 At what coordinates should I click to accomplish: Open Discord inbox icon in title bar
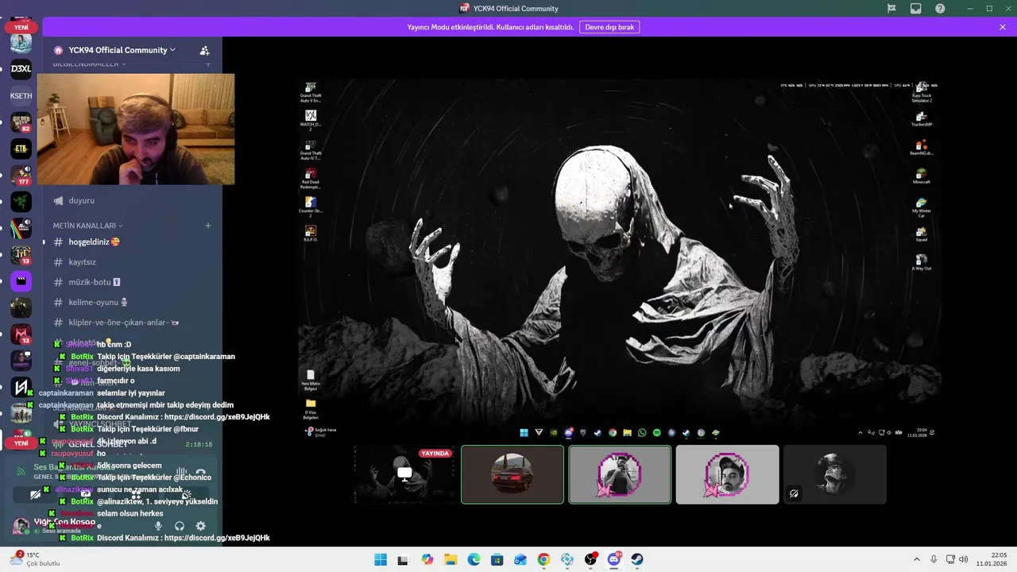coord(915,8)
